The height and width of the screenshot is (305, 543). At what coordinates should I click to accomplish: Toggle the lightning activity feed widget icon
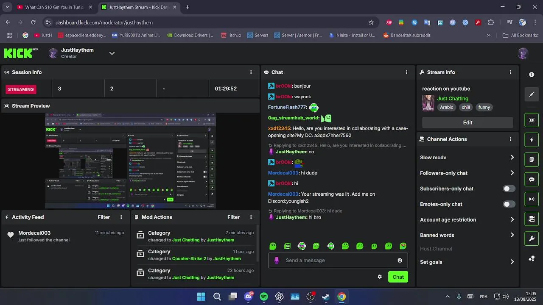tap(532, 140)
